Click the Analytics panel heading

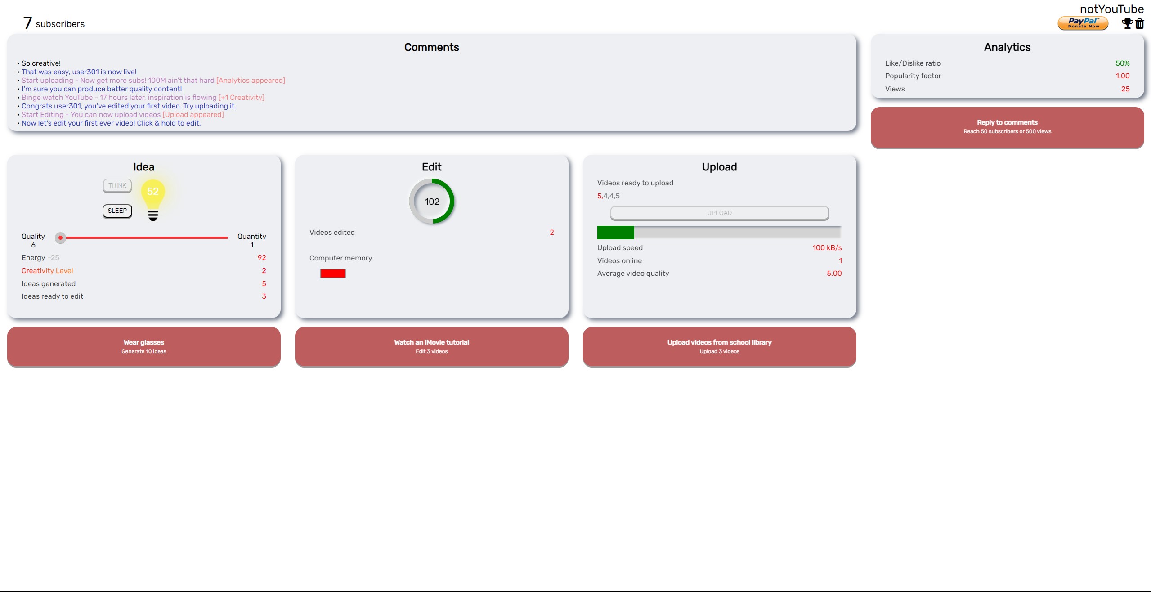coord(1007,47)
